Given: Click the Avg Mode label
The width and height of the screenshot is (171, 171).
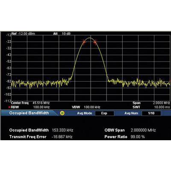Looking at the screenshot, I should point(85,113).
